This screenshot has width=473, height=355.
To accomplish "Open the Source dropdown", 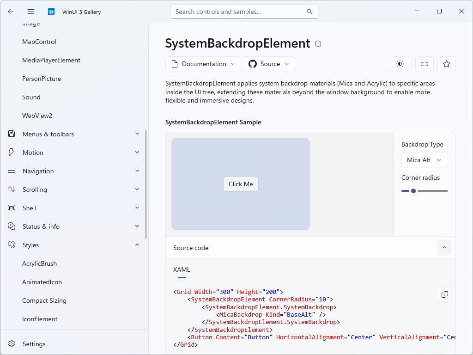I will tap(269, 64).
